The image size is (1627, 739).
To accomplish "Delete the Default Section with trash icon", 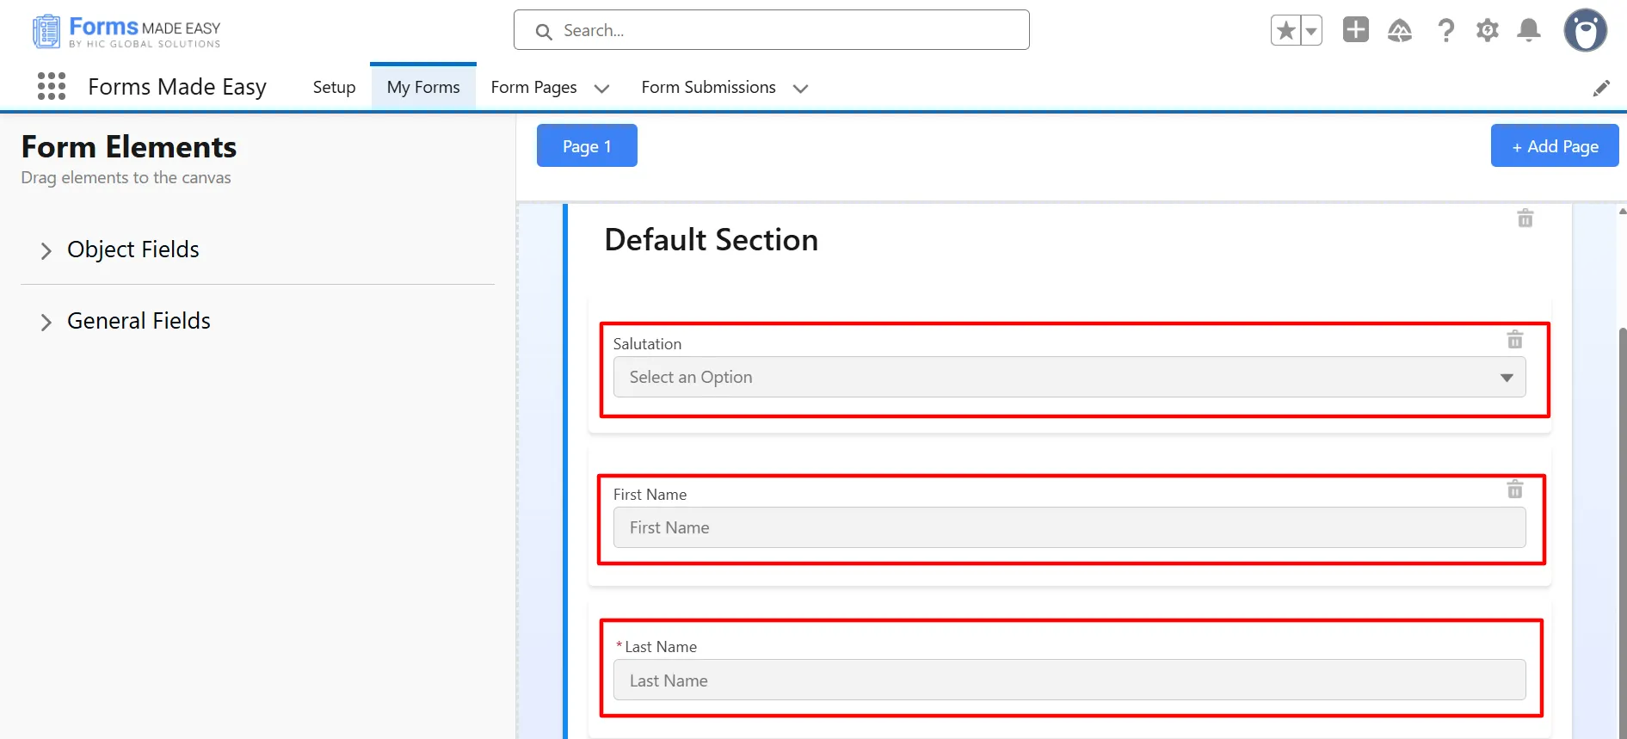I will click(x=1525, y=219).
